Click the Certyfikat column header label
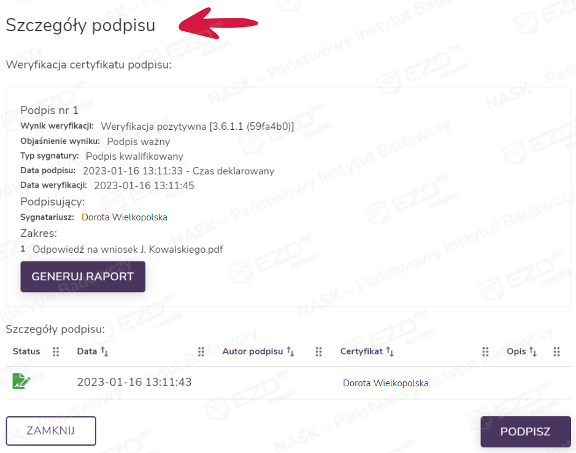This screenshot has height=453, width=576. pos(361,351)
